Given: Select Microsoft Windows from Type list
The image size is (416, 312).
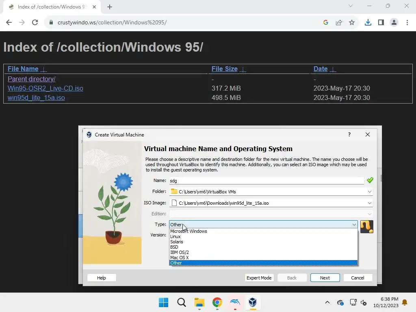Looking at the screenshot, I should (x=263, y=231).
